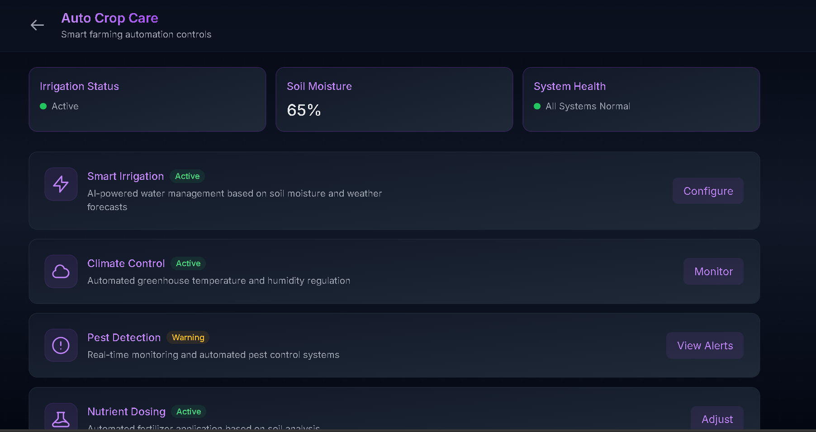
Task: Click the green Irrigation Status indicator dot
Action: coord(43,106)
